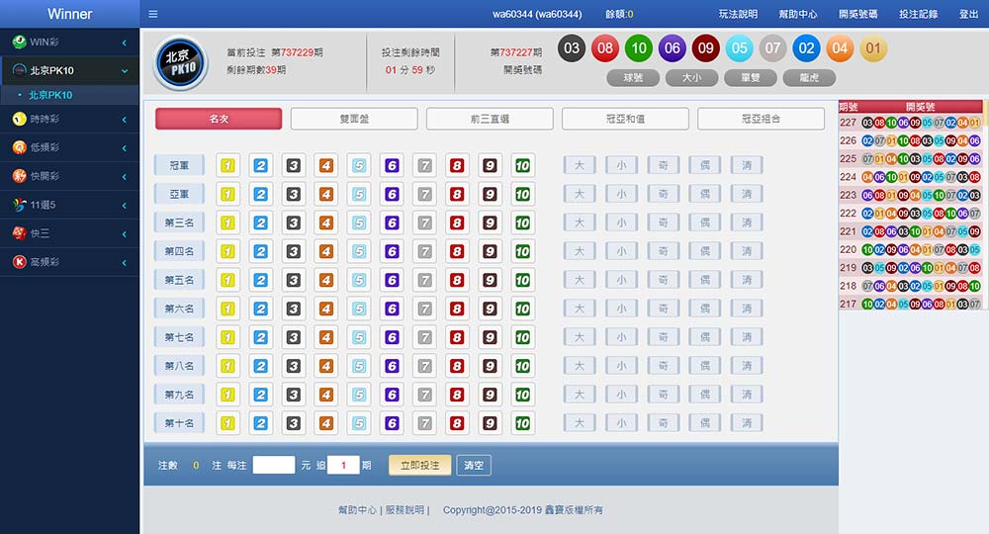Open the 冠亞和值 tab
The width and height of the screenshot is (989, 534).
[x=625, y=119]
